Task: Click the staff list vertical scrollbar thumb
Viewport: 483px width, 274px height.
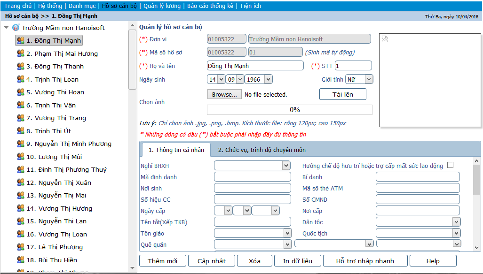Action: coord(132,60)
